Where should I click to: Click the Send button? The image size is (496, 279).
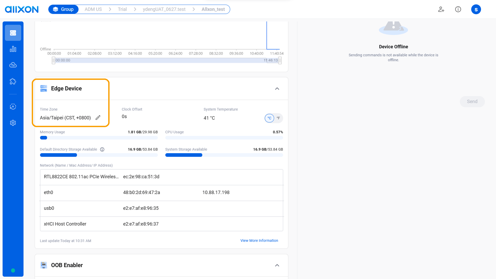(472, 102)
